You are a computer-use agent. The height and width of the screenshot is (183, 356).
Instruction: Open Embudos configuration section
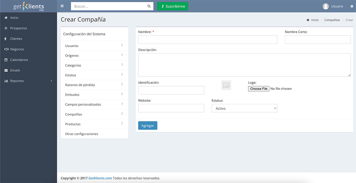[x=94, y=95]
